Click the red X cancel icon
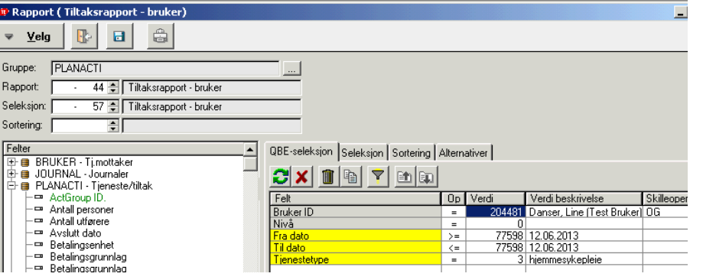Screen dimensions: 703x280 pyautogui.click(x=301, y=177)
